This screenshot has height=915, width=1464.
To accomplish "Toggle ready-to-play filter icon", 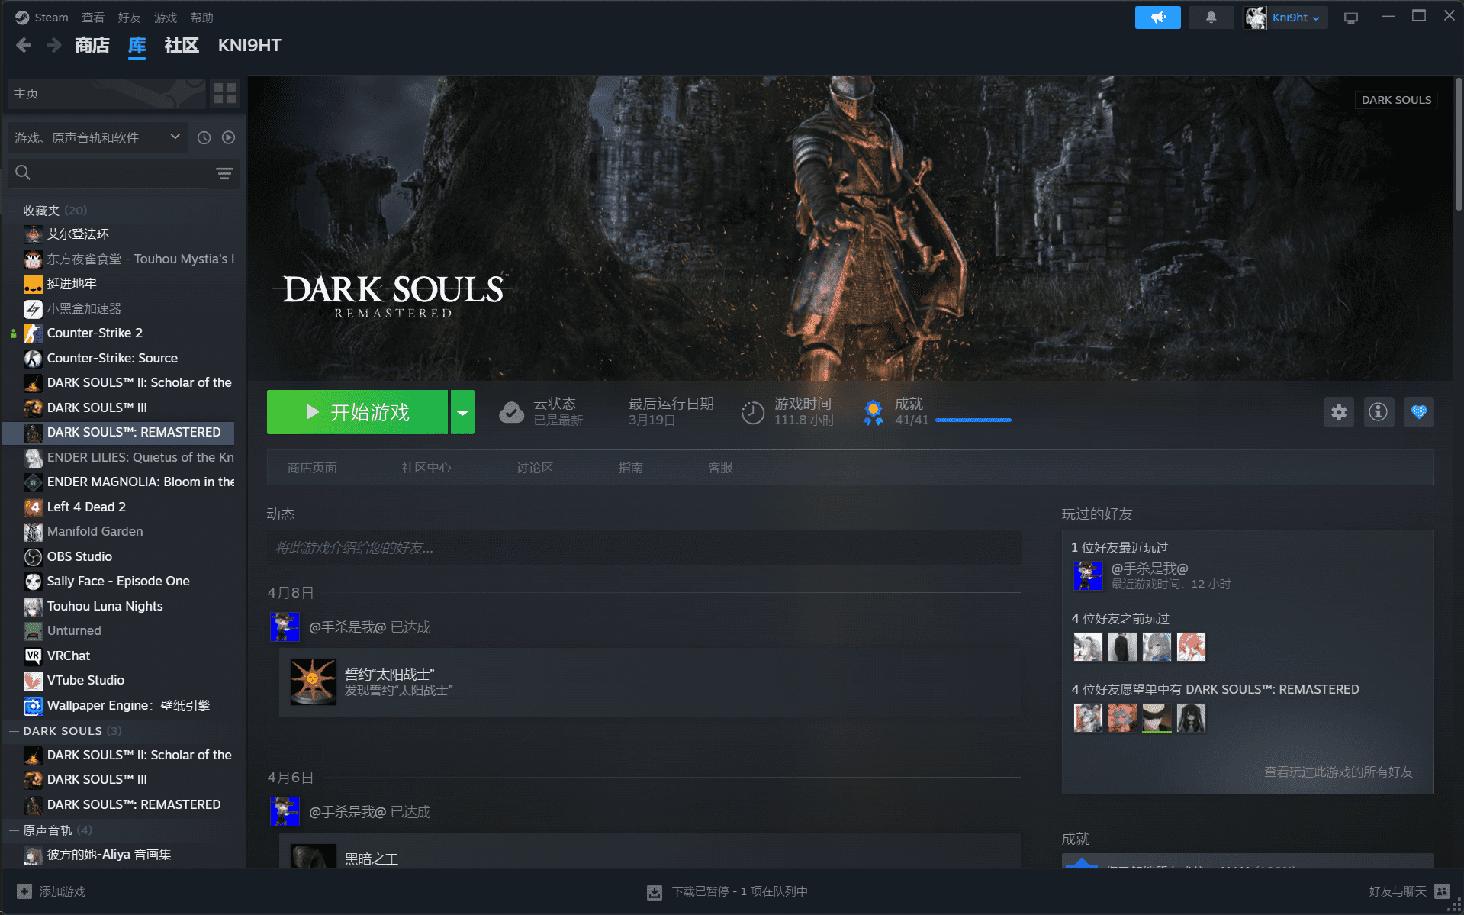I will (x=228, y=137).
